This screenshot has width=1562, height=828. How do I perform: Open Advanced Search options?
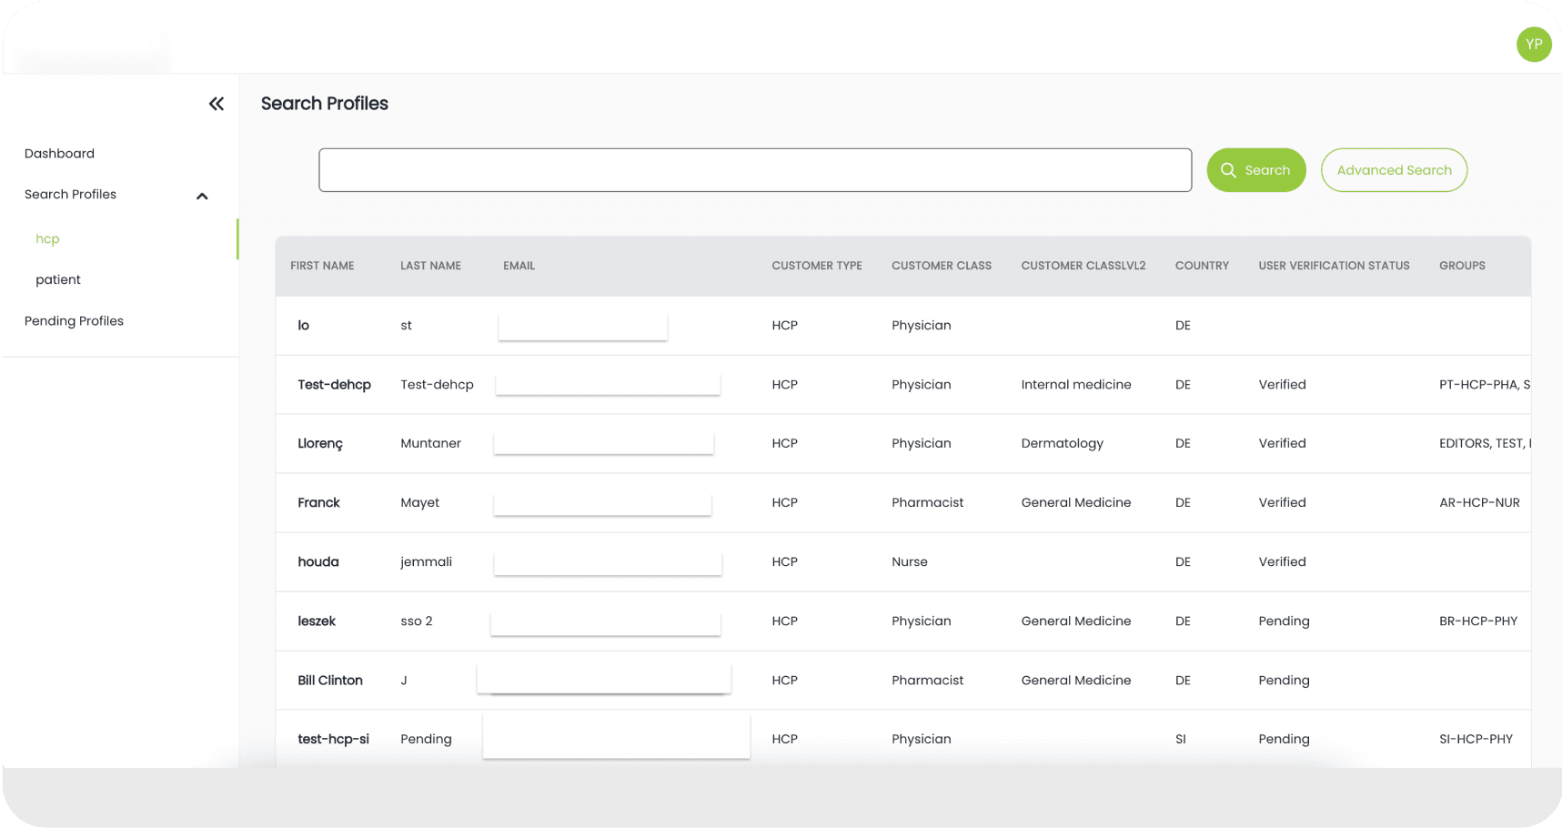coord(1393,170)
